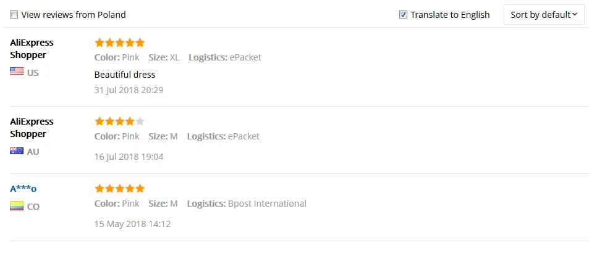Open the A***o reviewer profile link

[x=23, y=189]
